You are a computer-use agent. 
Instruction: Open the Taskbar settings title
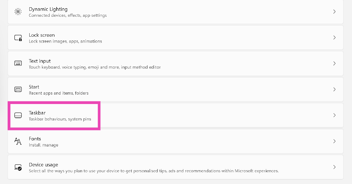(x=37, y=113)
